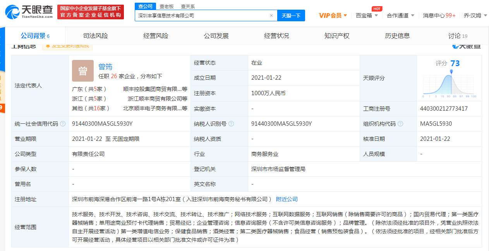Click the 合作通道 menu label
The width and height of the screenshot is (489, 251).
(x=398, y=15)
